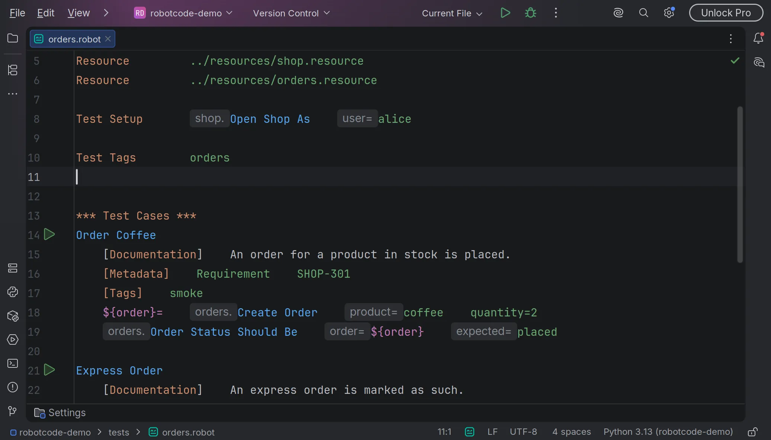Click the UTF-8 encoding widget
This screenshot has height=440, width=771.
pyautogui.click(x=523, y=432)
